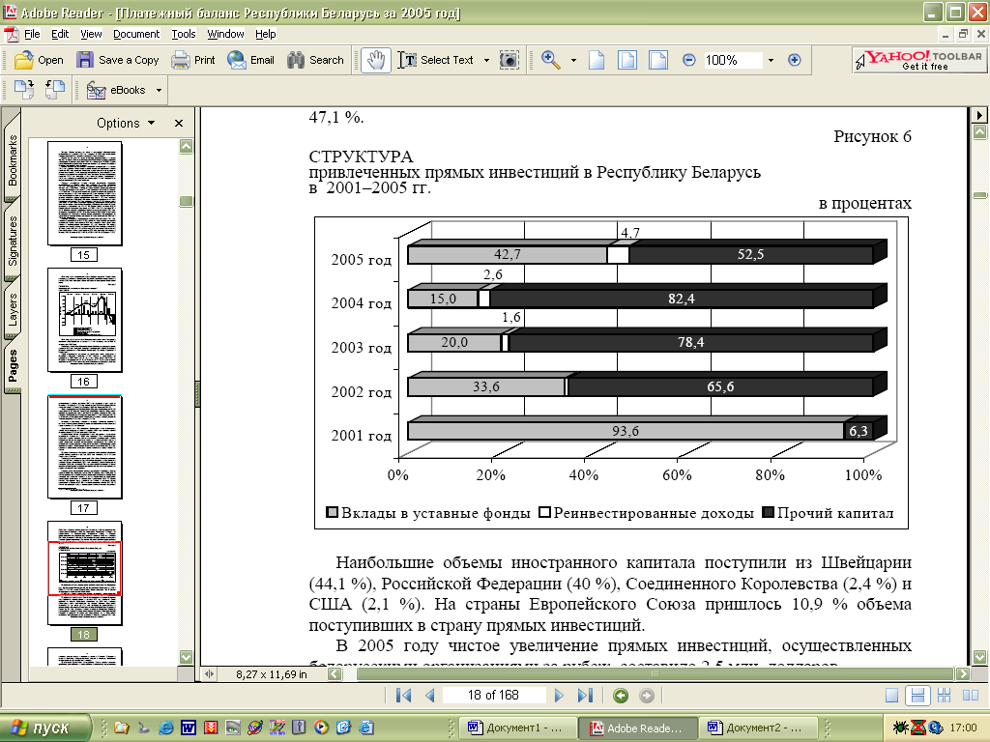Select the Snapshot camera tool

point(509,60)
